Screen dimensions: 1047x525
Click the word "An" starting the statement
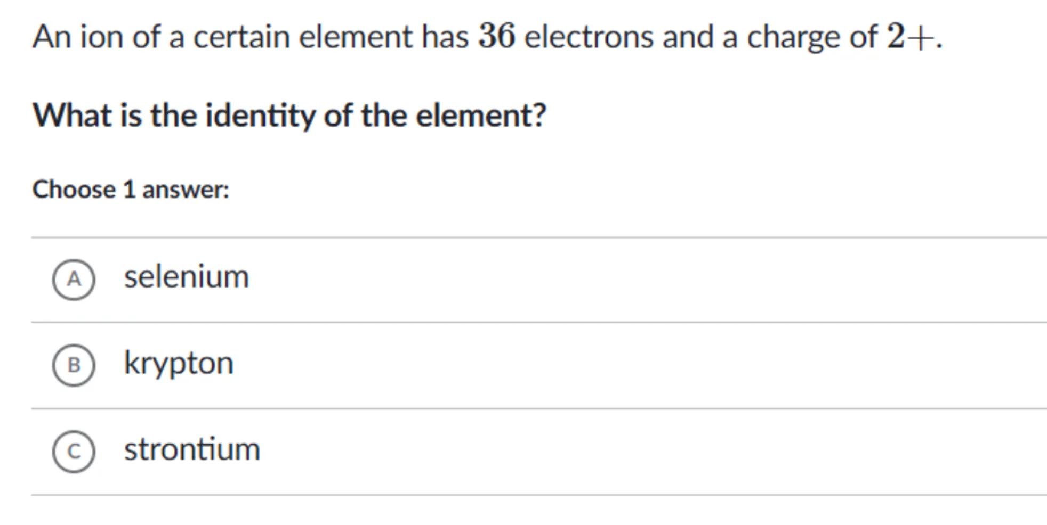[52, 37]
